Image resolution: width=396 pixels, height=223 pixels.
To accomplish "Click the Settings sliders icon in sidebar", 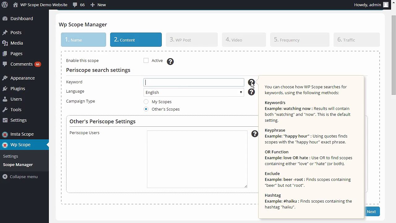I will coord(5,120).
